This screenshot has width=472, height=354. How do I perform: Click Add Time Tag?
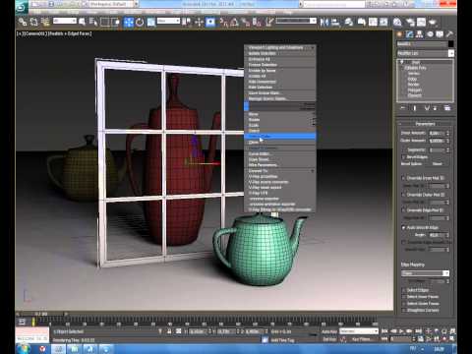click(282, 340)
